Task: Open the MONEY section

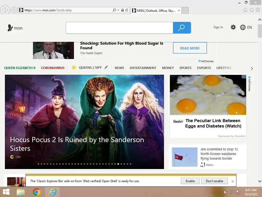Action: [x=168, y=68]
